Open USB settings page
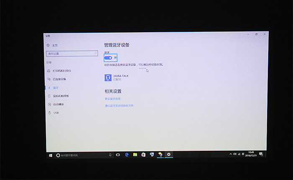This screenshot has width=293, height=180. [x=56, y=113]
